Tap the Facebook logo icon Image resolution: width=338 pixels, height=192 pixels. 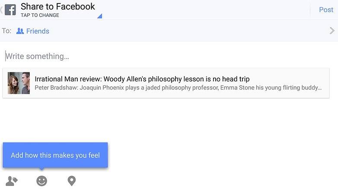tap(10, 9)
